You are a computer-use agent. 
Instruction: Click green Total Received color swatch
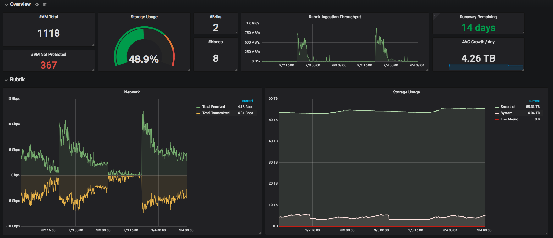click(x=198, y=107)
